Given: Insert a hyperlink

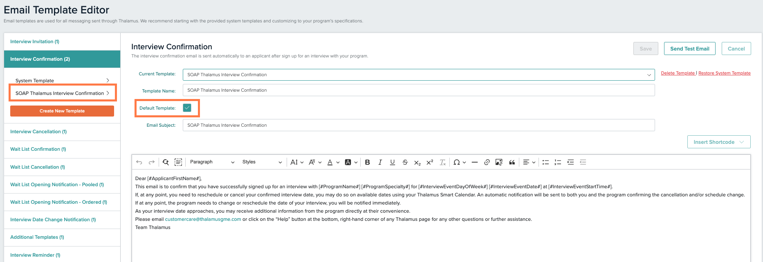Looking at the screenshot, I should click(487, 162).
